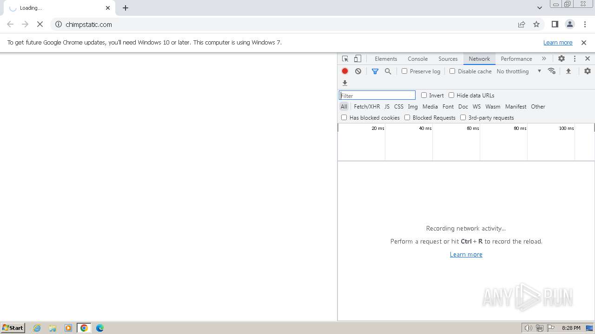This screenshot has height=334, width=595.
Task: Check Blocked Requests option
Action: (x=407, y=117)
